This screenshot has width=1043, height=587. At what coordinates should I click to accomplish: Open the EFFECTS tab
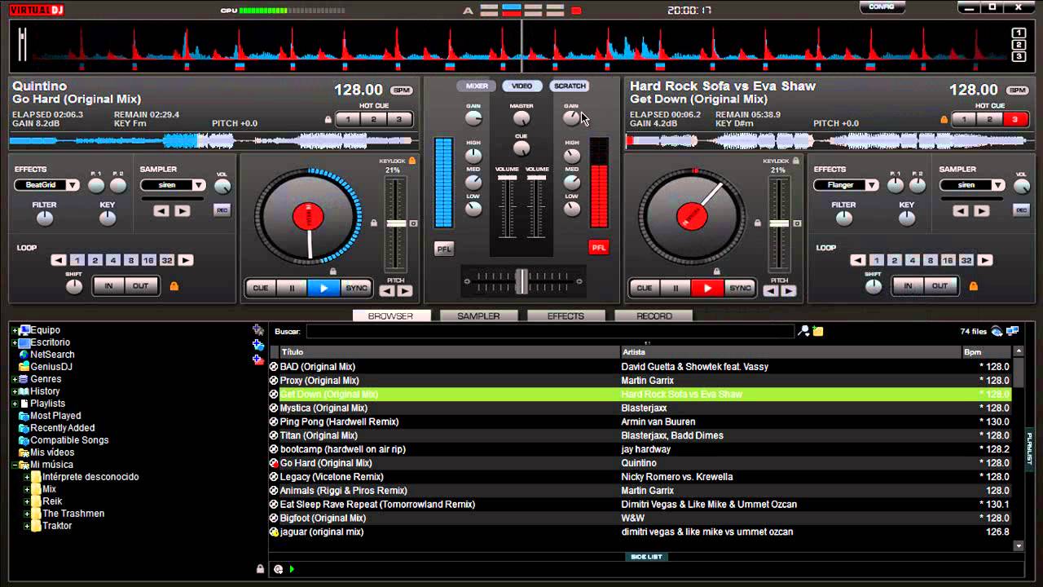pyautogui.click(x=566, y=316)
